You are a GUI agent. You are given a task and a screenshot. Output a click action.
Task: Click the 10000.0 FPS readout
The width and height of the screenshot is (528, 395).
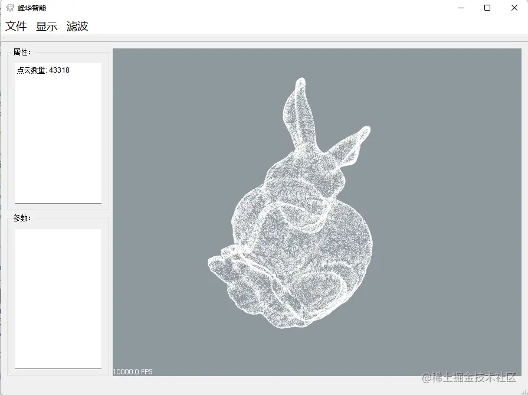133,372
